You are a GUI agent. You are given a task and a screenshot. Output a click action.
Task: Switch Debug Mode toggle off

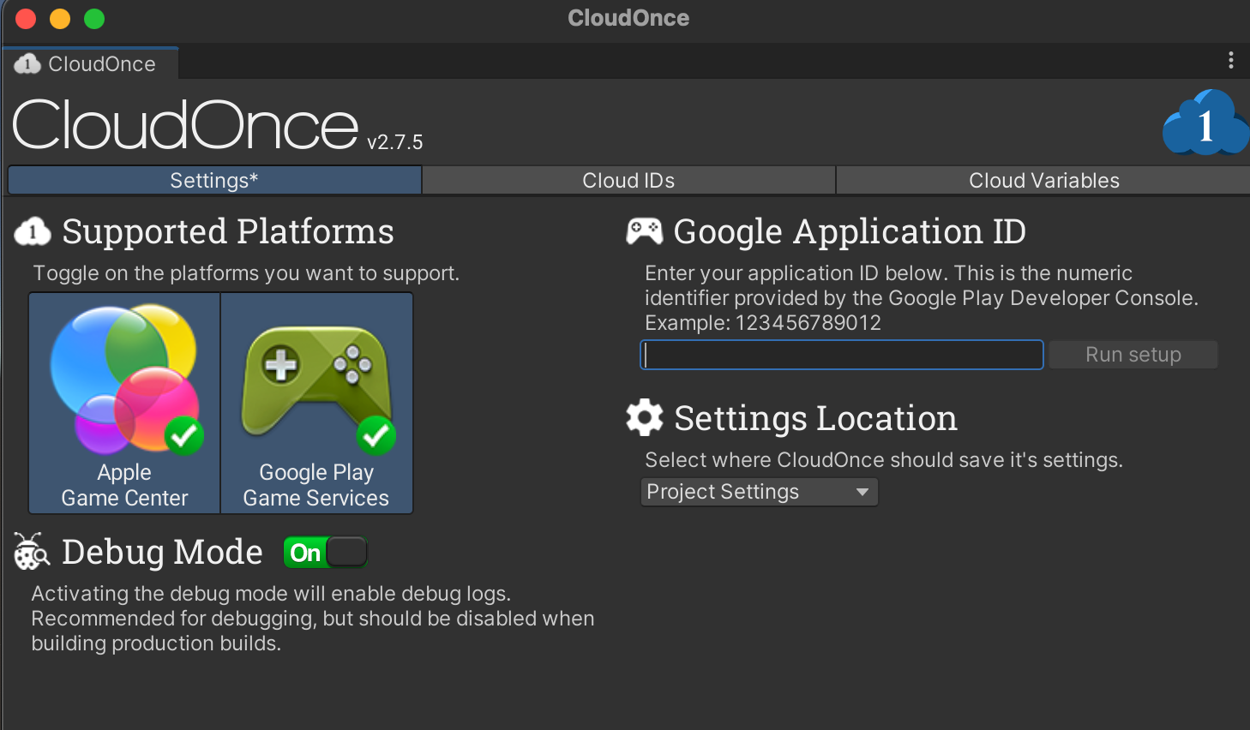326,553
